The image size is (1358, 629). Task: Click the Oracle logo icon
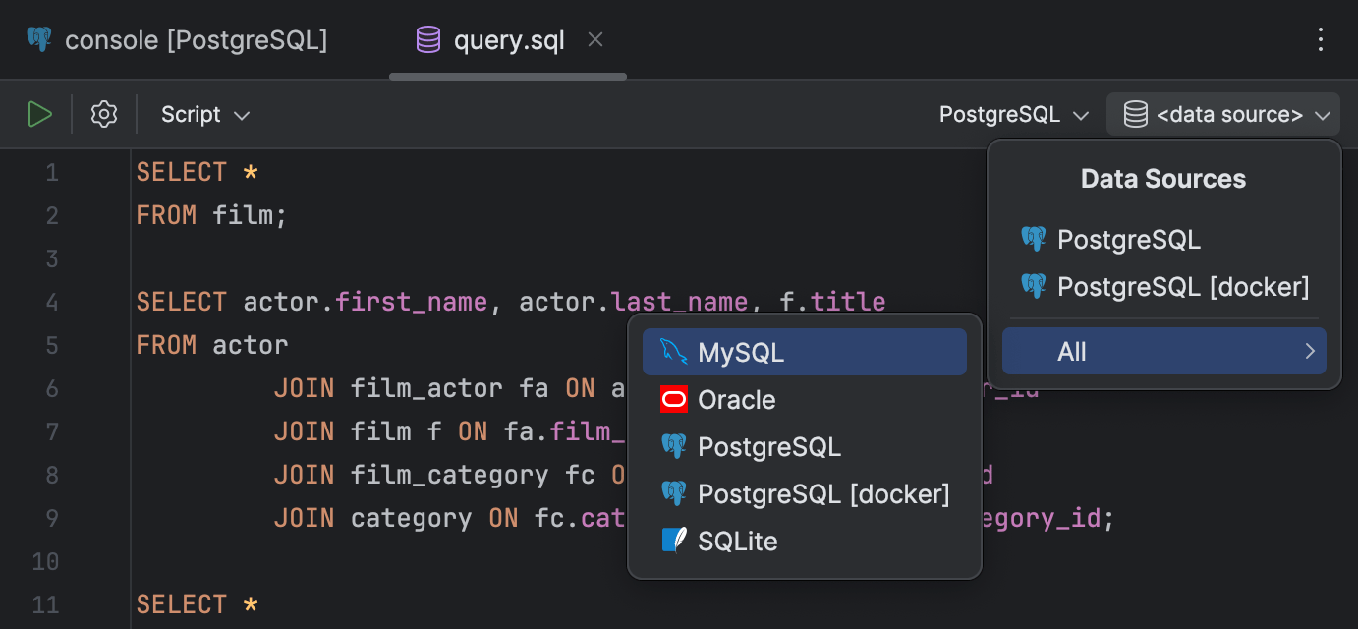pyautogui.click(x=672, y=399)
